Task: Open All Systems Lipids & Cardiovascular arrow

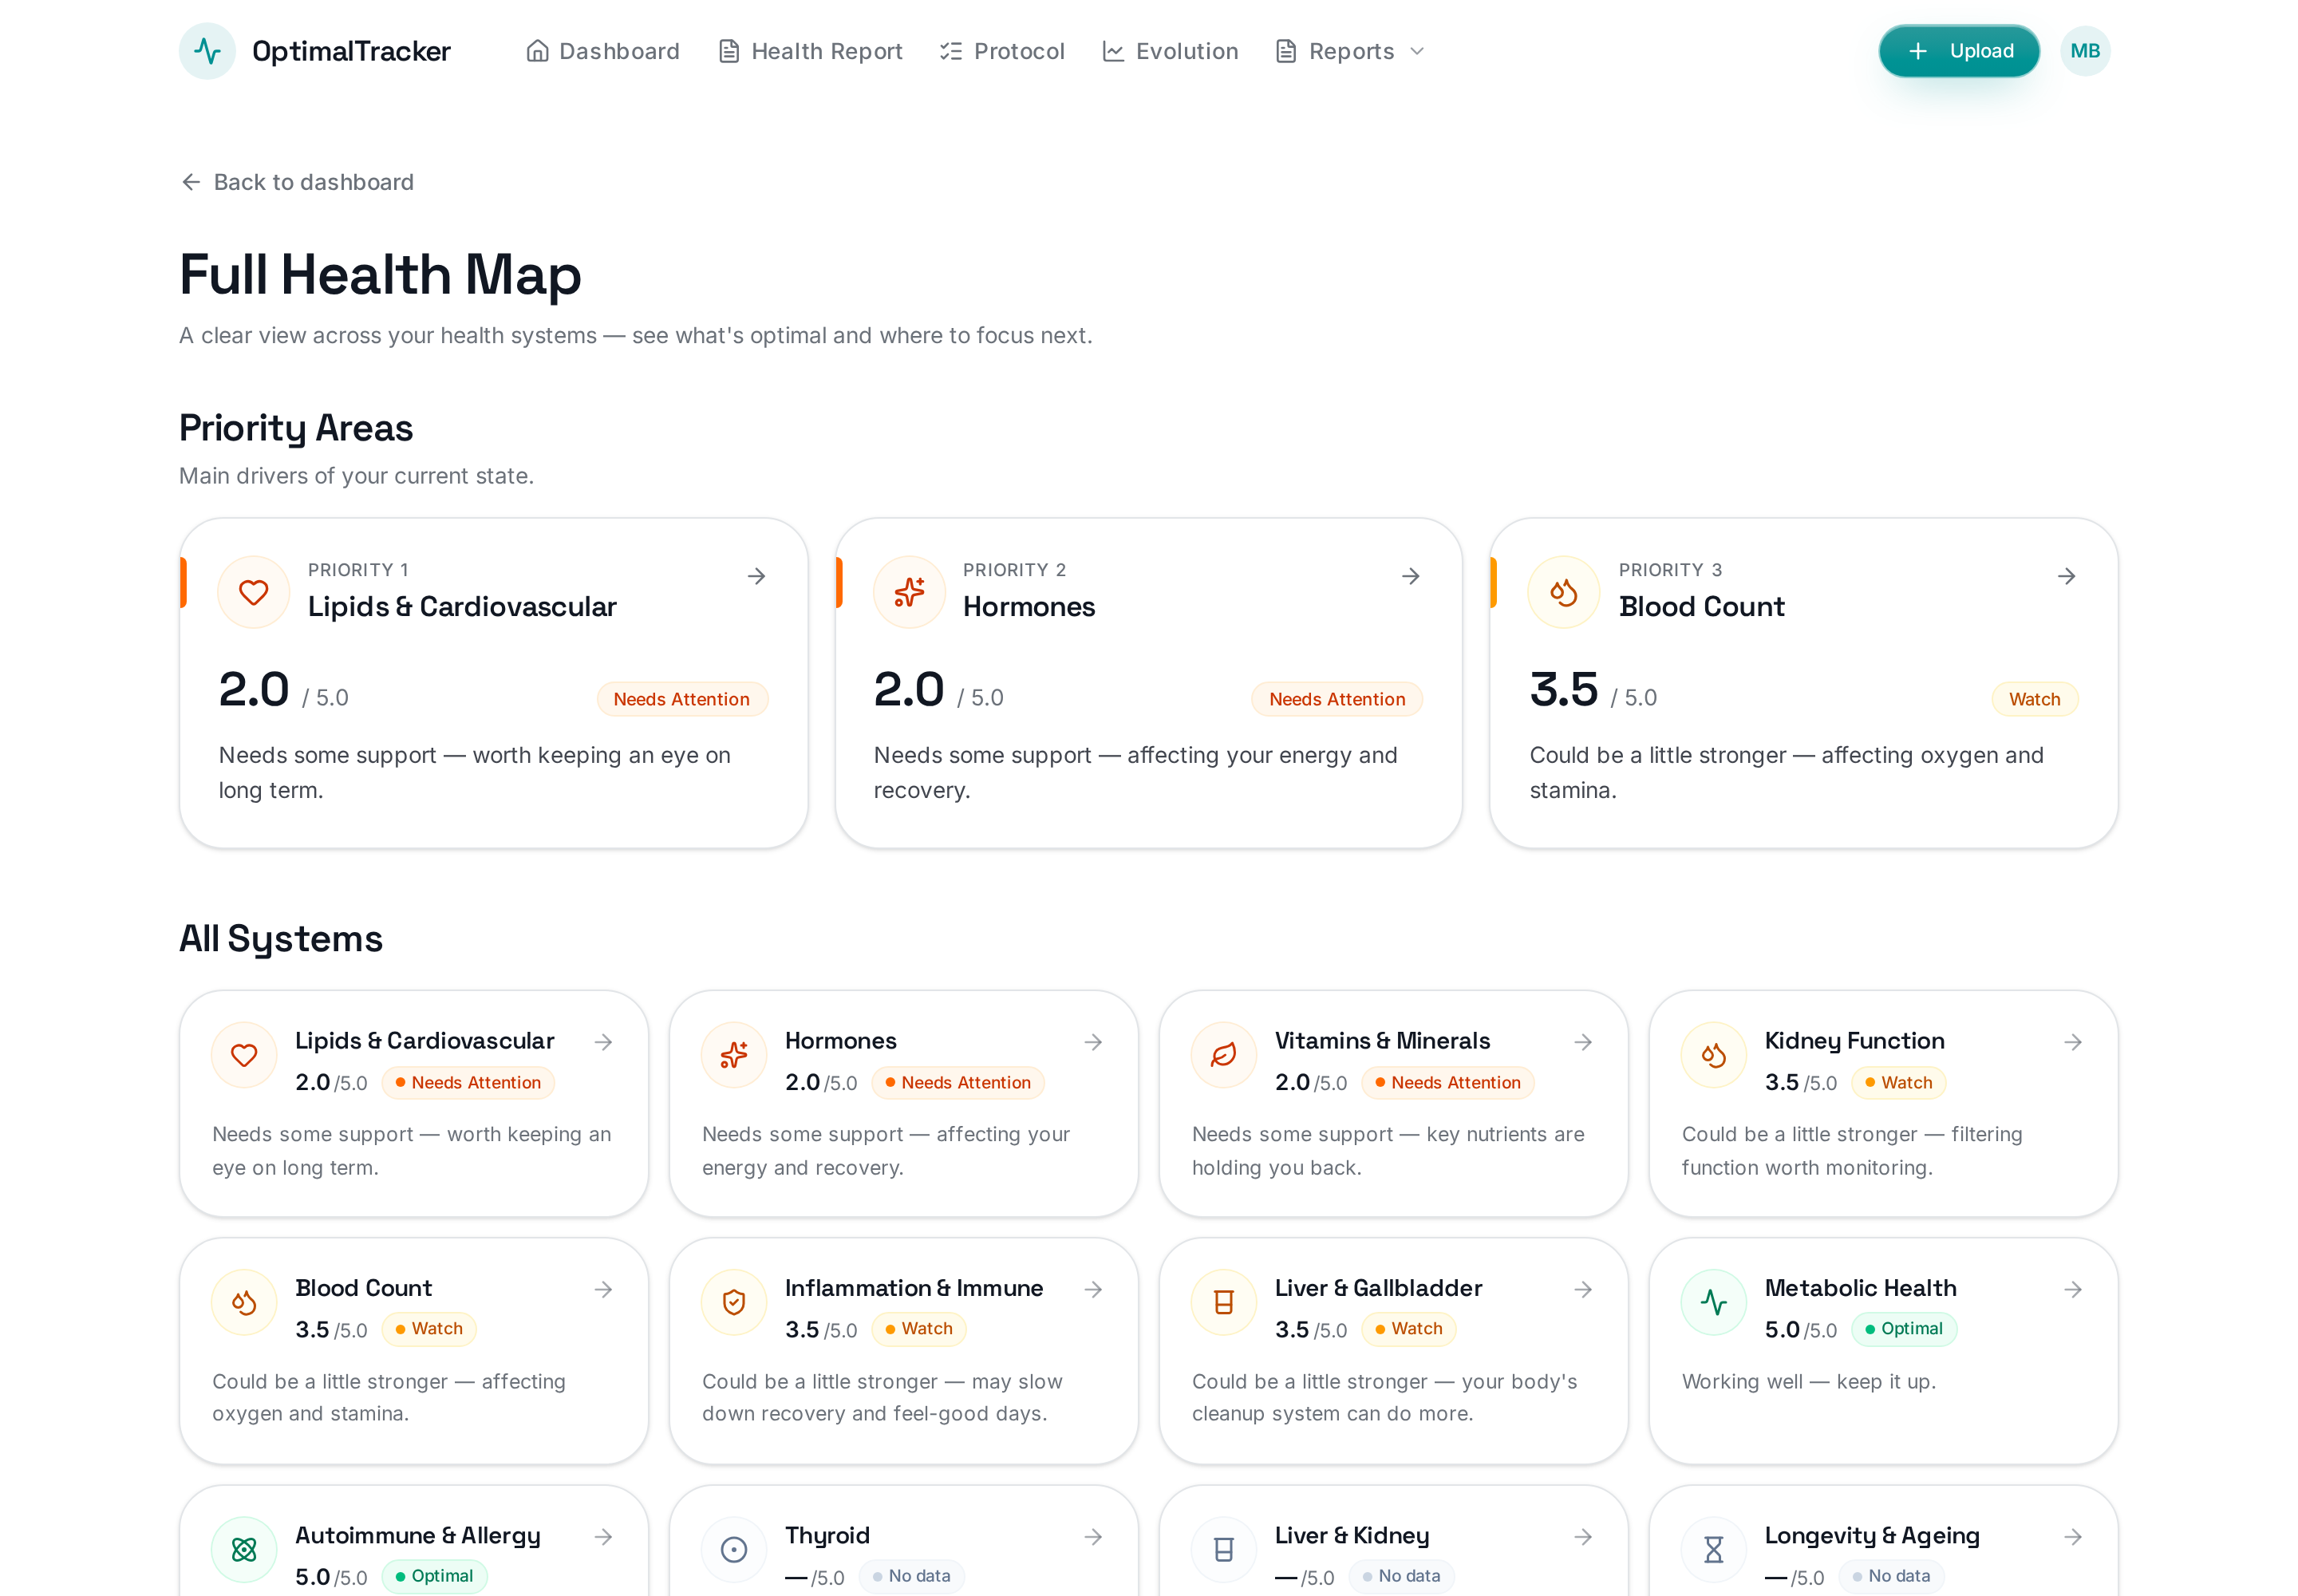Action: (x=603, y=1042)
